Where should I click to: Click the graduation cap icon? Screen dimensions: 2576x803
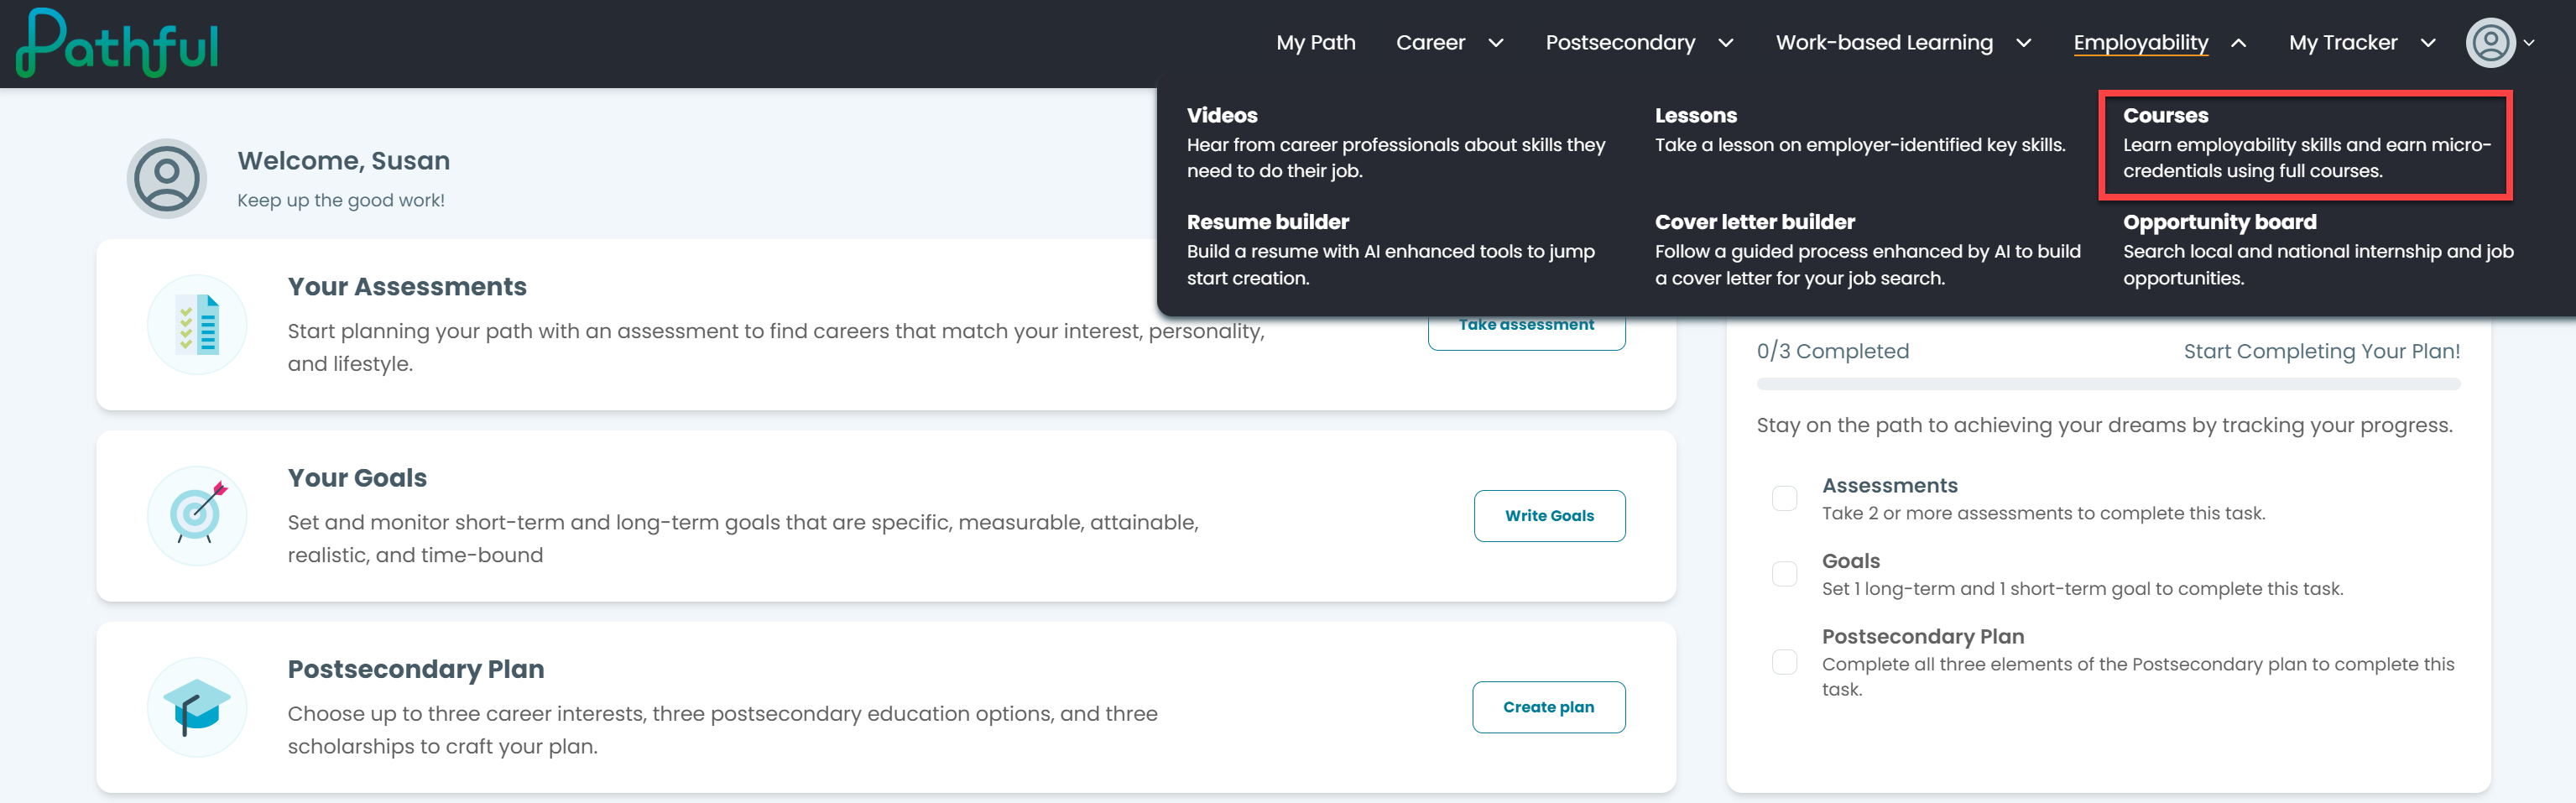click(197, 707)
